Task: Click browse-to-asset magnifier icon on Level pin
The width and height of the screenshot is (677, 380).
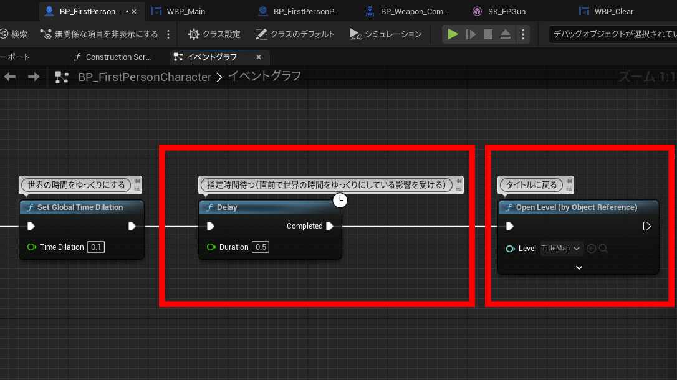Action: [x=603, y=249]
